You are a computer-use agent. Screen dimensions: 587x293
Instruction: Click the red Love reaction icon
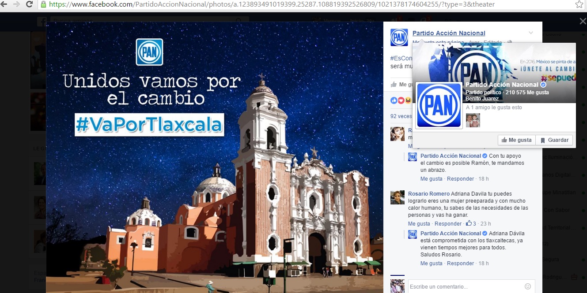pyautogui.click(x=401, y=100)
